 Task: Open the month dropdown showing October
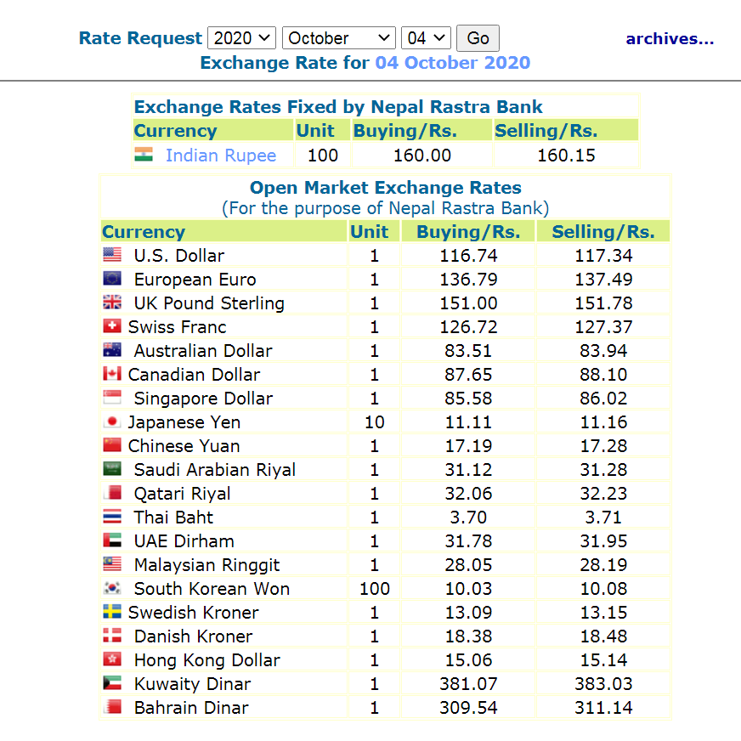(339, 38)
